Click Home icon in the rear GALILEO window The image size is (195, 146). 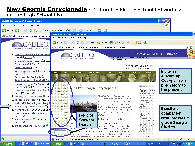pos(36,30)
